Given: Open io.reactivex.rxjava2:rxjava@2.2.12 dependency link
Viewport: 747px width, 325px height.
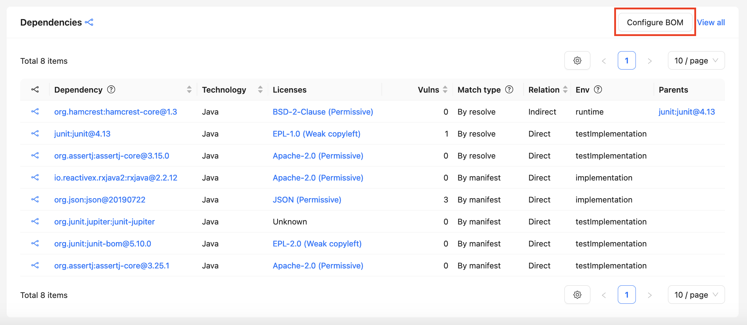Looking at the screenshot, I should (x=115, y=178).
